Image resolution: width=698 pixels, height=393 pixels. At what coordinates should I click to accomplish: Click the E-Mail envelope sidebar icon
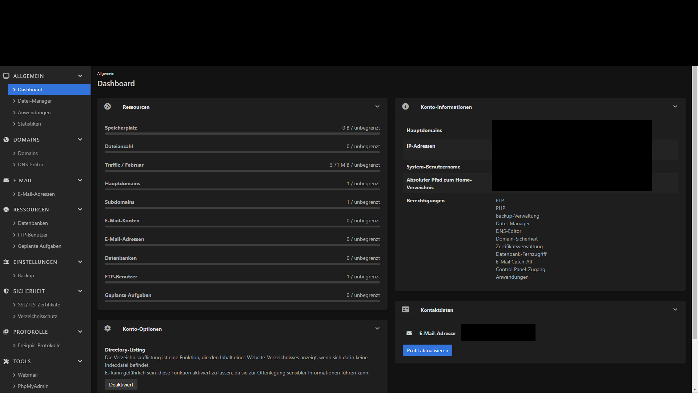click(6, 180)
